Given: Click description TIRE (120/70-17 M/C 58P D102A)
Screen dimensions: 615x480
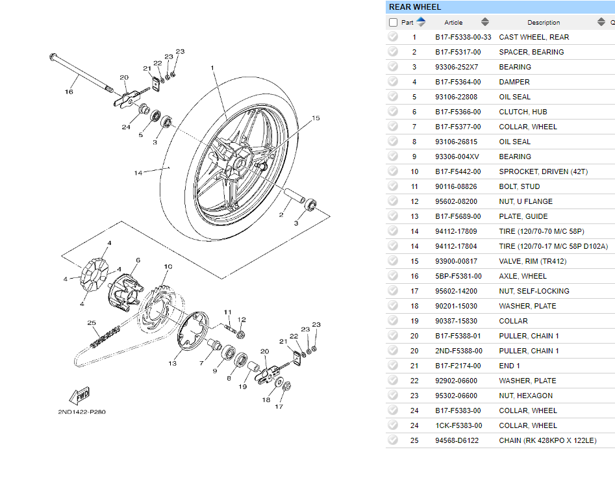Looking at the screenshot, I should (x=553, y=246).
